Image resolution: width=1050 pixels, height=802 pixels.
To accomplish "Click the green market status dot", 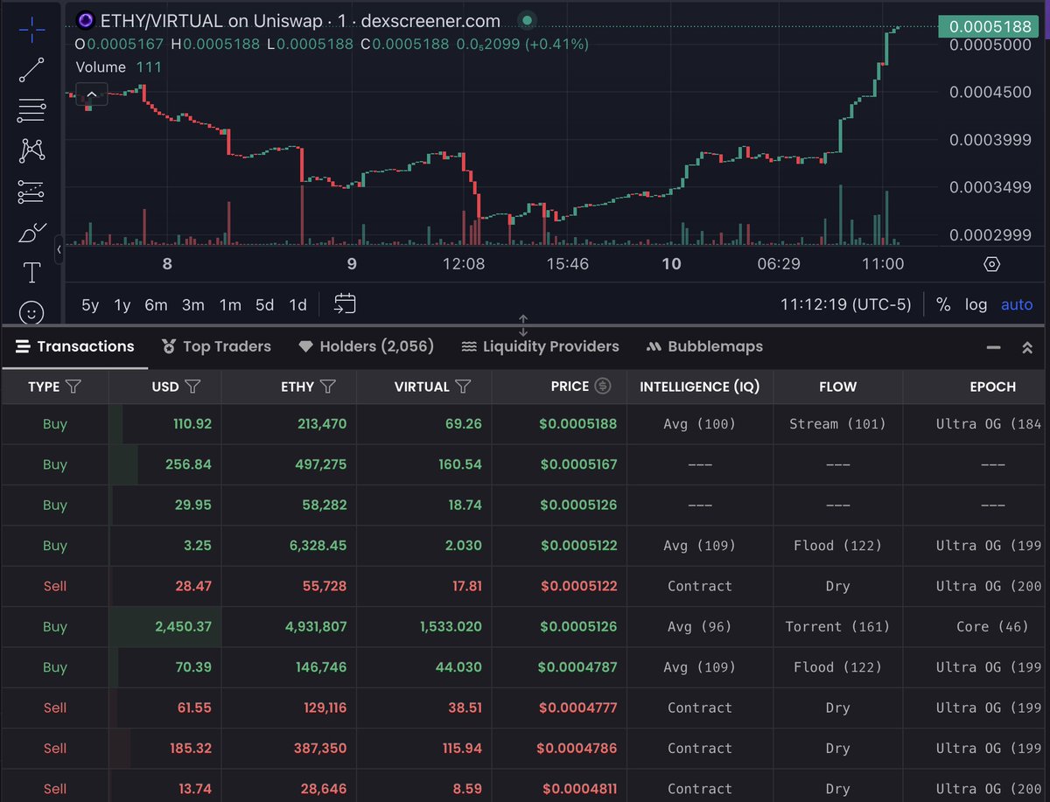I will click(x=526, y=20).
